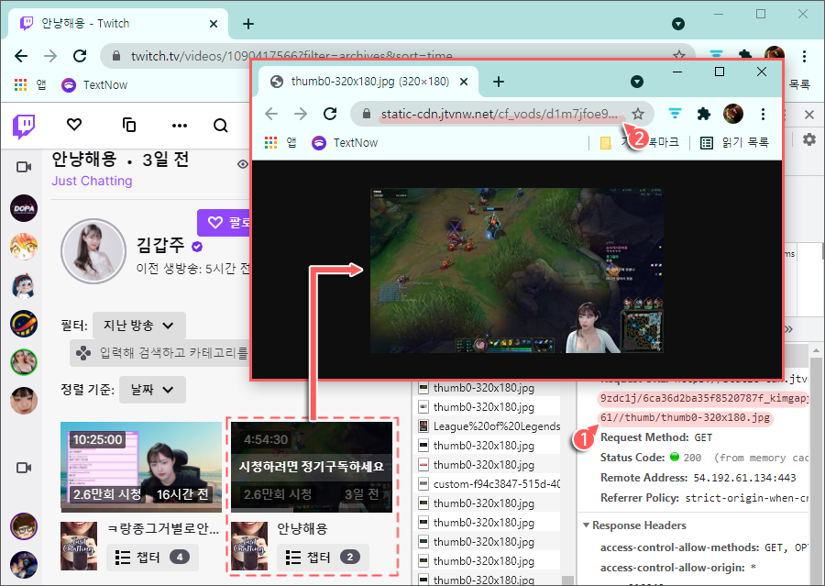Screen dimensions: 825x586
Task: Open a new tab in the Twitch window
Action: pos(248,24)
